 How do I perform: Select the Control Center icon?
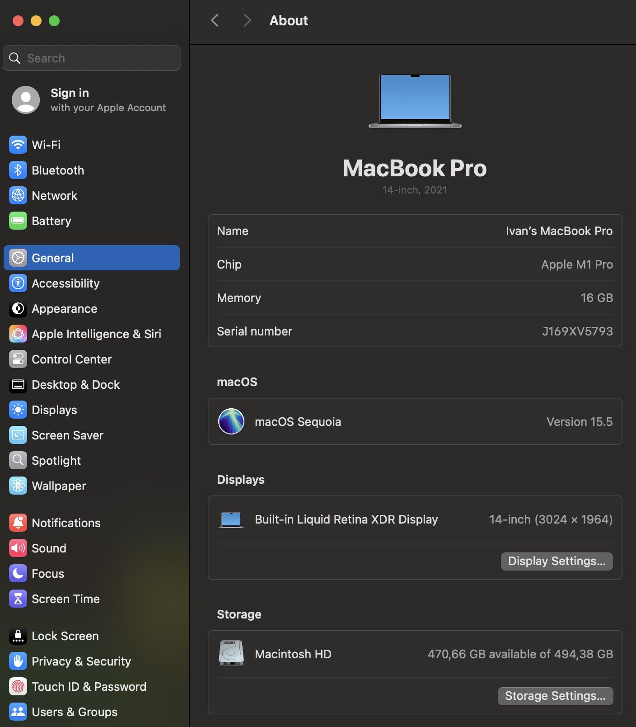click(x=18, y=359)
